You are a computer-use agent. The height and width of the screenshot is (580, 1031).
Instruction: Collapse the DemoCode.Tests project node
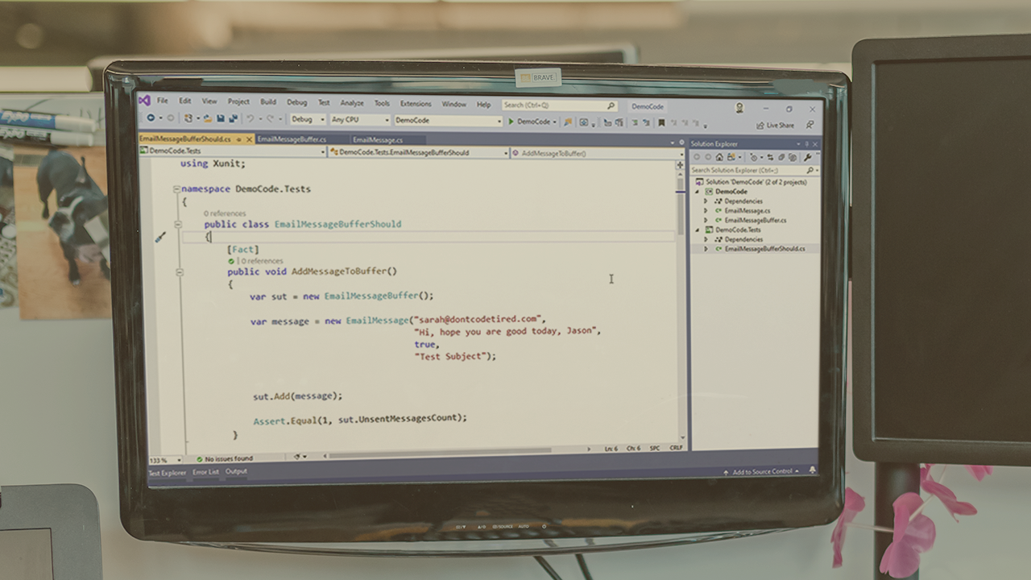tap(698, 230)
